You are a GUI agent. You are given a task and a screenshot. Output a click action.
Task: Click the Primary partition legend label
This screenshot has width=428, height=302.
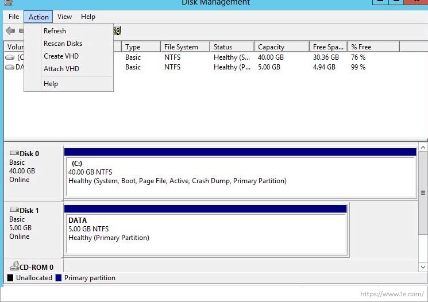[90, 278]
